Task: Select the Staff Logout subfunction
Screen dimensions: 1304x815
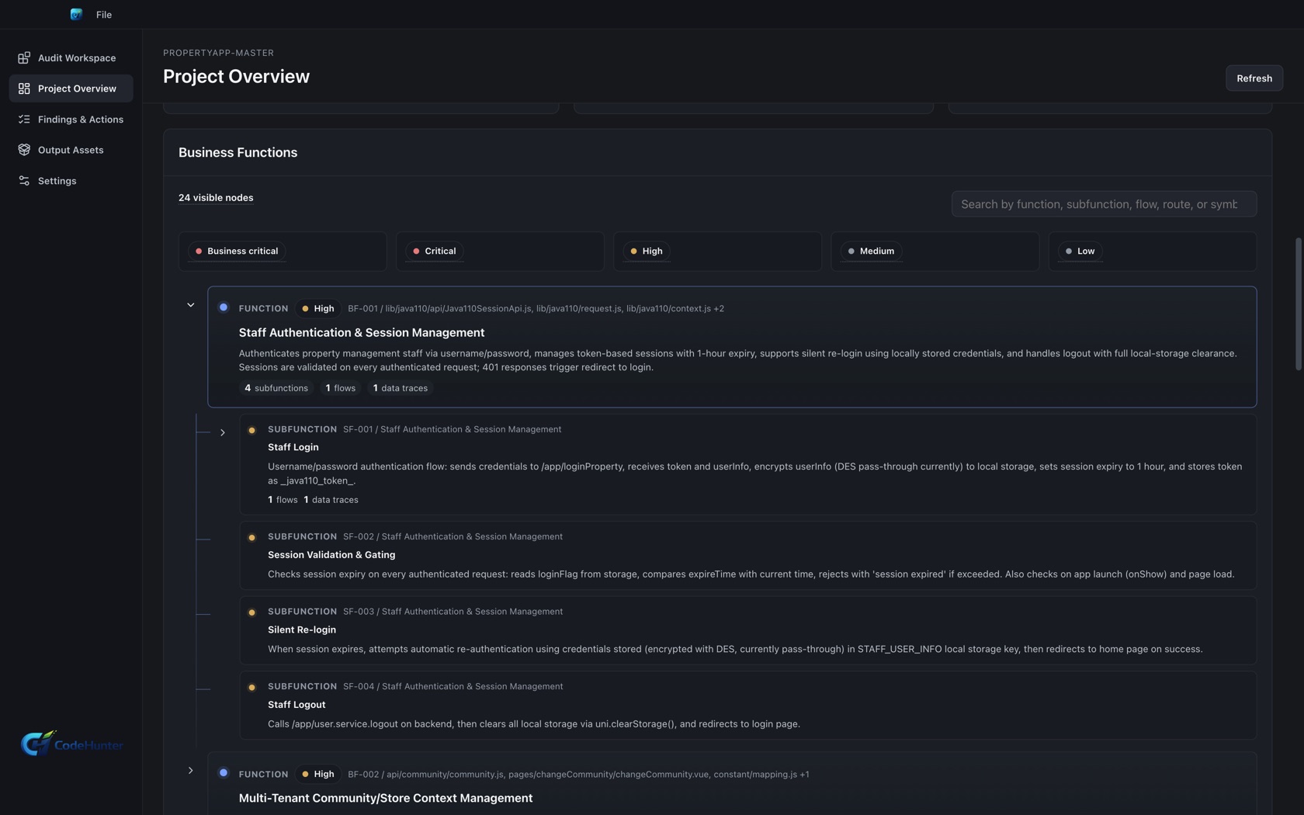Action: pyautogui.click(x=297, y=705)
